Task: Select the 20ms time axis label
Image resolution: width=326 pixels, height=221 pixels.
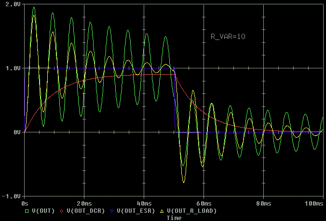Action: pyautogui.click(x=84, y=204)
